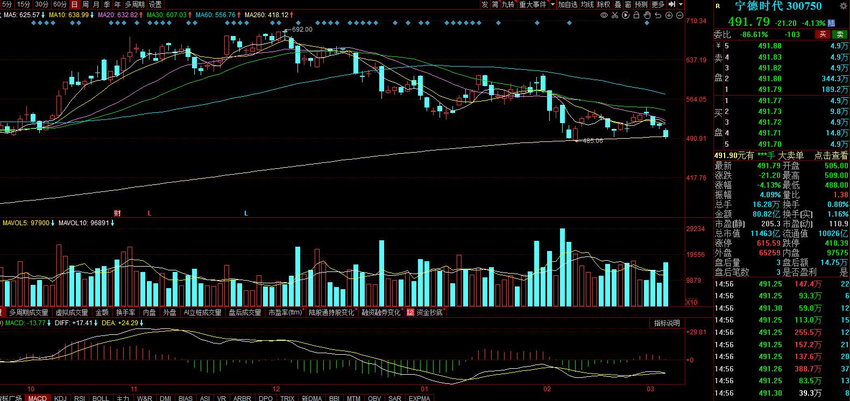
Task: Toggle the 除权 adjustment option
Action: coord(604,4)
